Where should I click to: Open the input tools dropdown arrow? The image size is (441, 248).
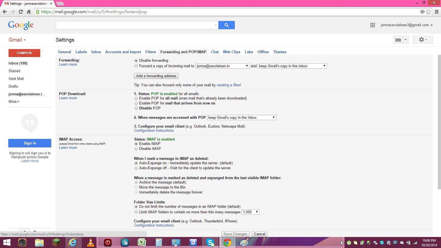click(x=405, y=40)
